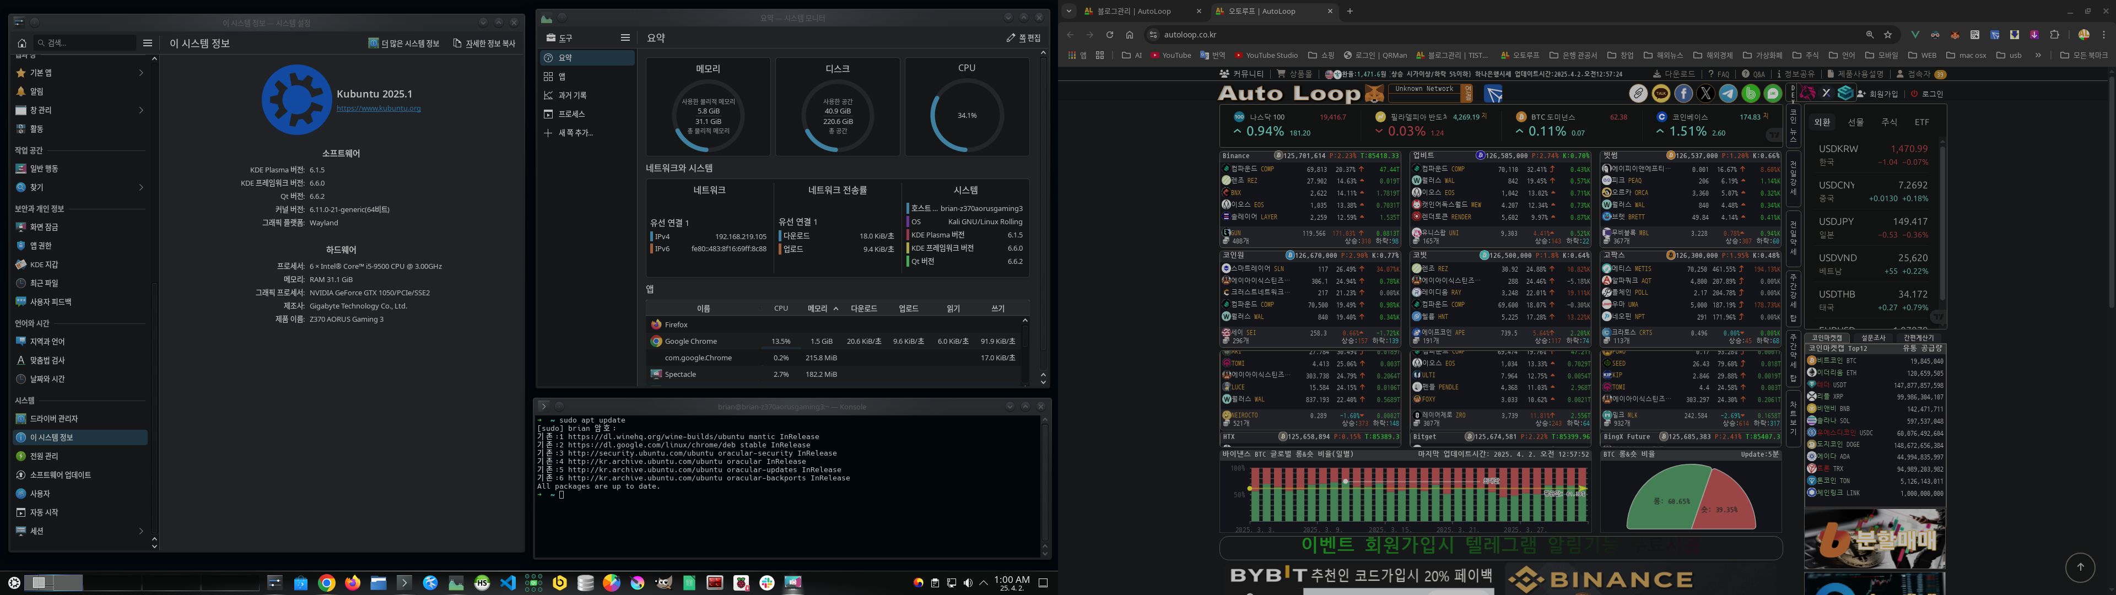The width and height of the screenshot is (2116, 595).
Task: Select 프로세스 in System Monitor sidebar
Action: pos(571,114)
